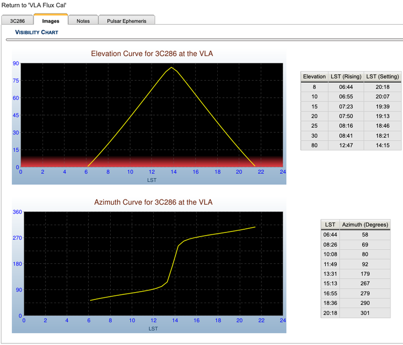Screen dimensions: 403x345
Task: Click the Elevation Curve chart title
Action: point(152,53)
